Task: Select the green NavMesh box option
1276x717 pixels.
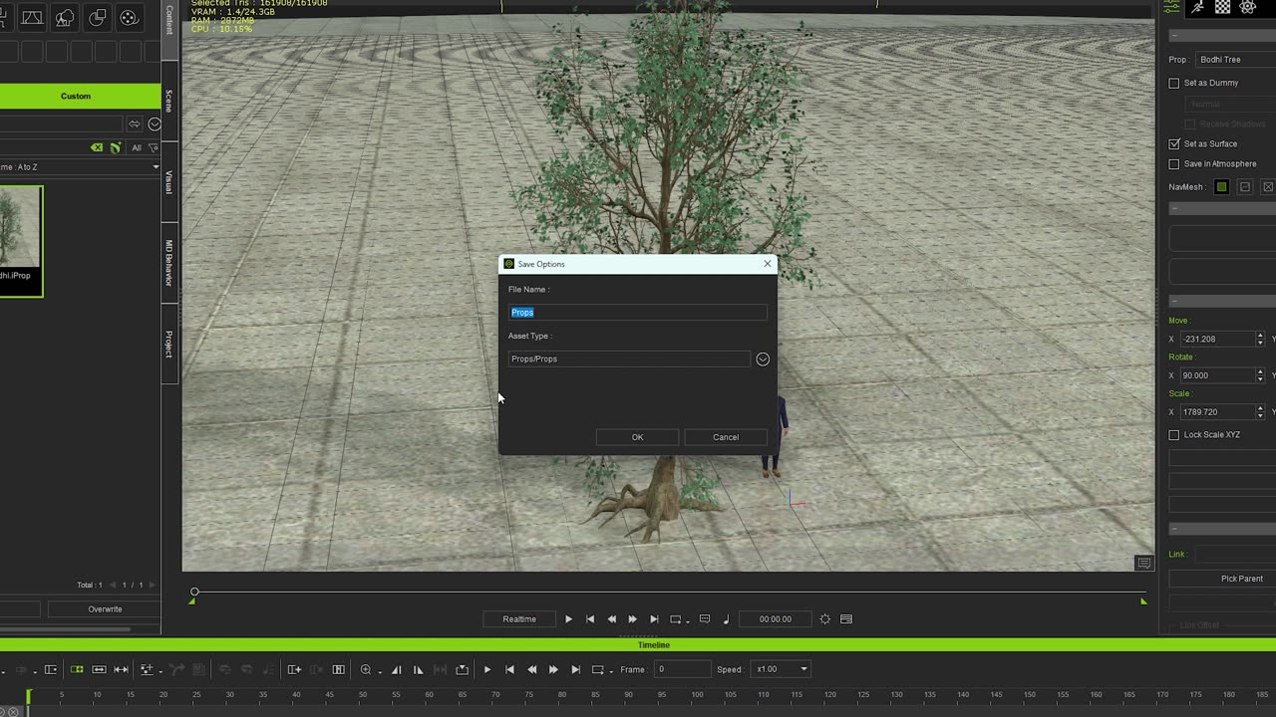Action: tap(1221, 187)
